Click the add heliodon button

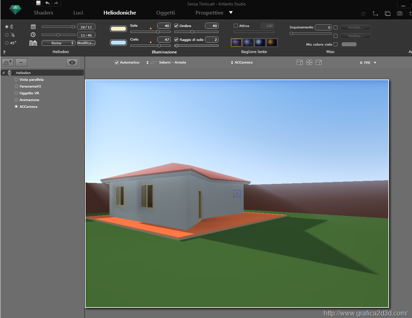tap(7, 63)
